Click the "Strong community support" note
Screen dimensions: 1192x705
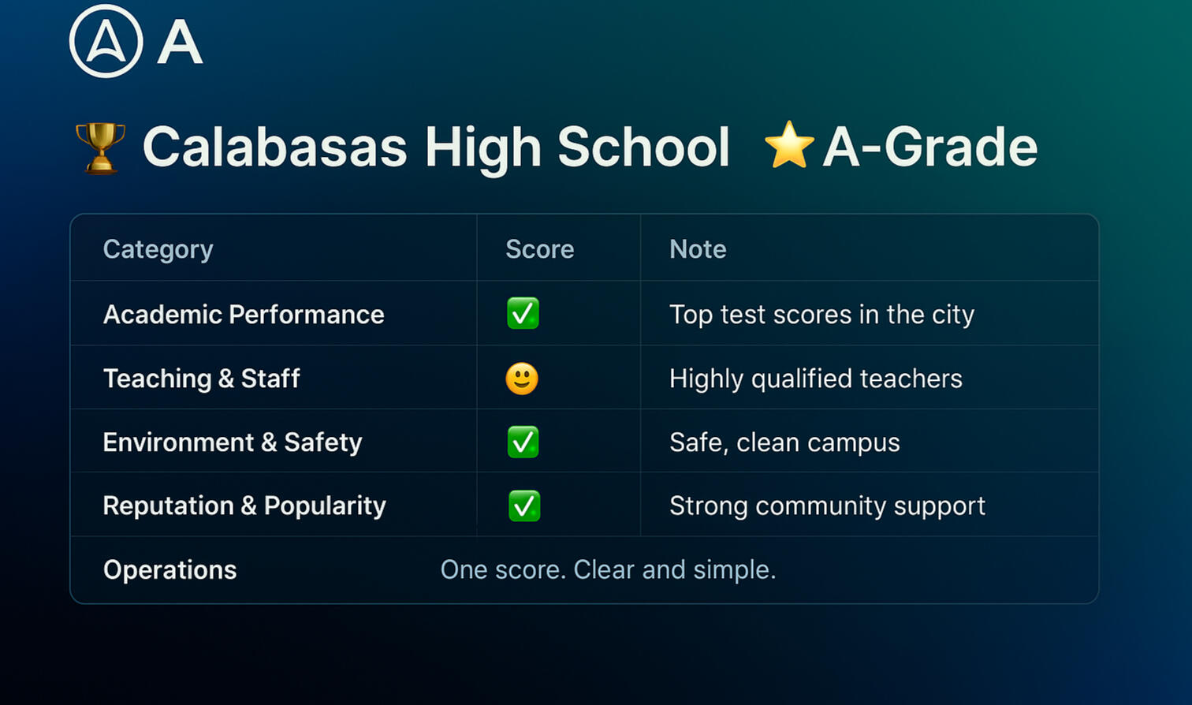827,505
